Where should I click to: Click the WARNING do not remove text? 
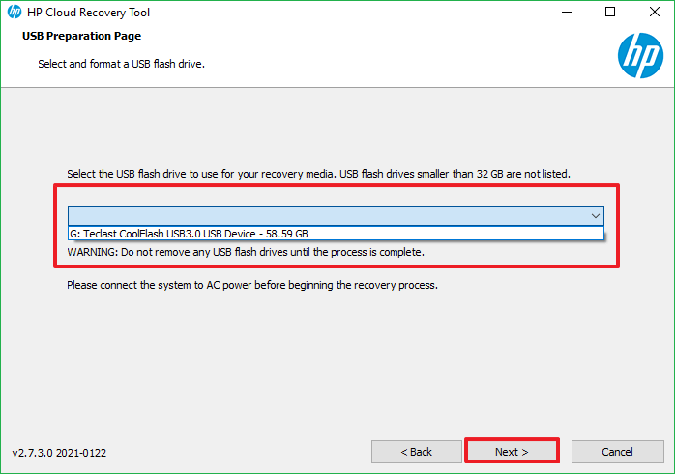click(x=246, y=252)
